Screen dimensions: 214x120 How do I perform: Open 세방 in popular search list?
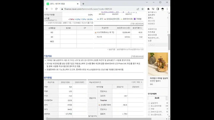pos(152,109)
